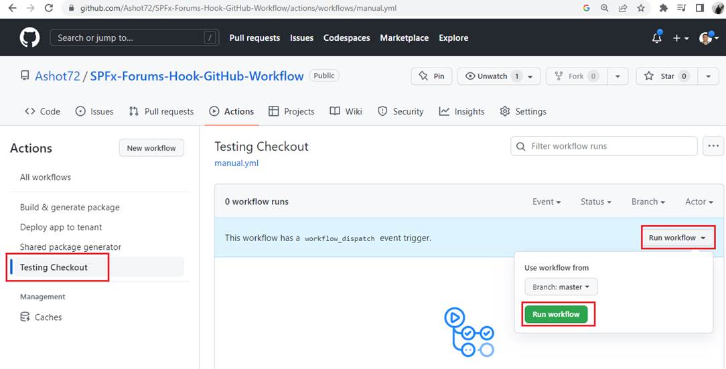Expand the Branch: master selector
Image resolution: width=726 pixels, height=369 pixels.
tap(561, 287)
